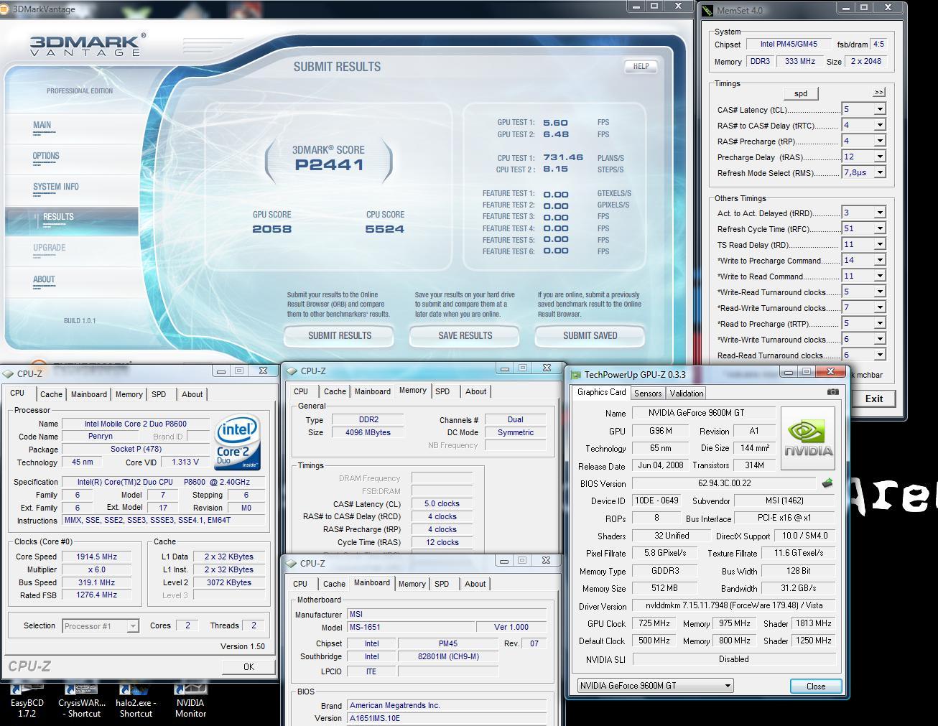This screenshot has height=726, width=938.
Task: Open CAS# Latency (tCL) dropdown
Action: 880,109
